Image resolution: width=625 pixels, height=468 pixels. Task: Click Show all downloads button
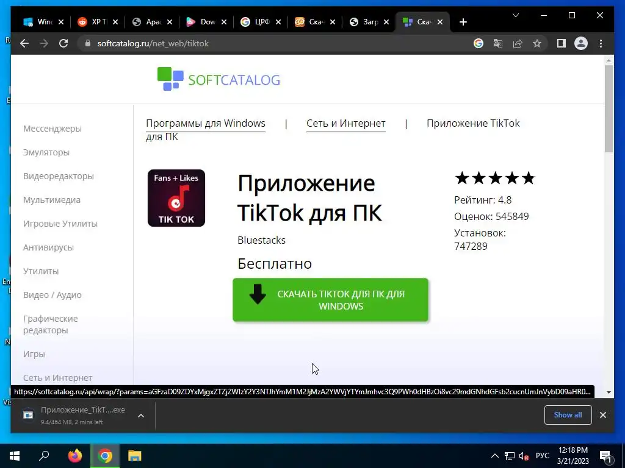pos(568,414)
